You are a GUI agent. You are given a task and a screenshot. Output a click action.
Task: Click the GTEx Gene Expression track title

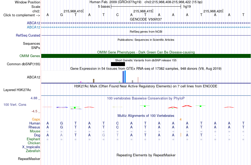coord(146,68)
